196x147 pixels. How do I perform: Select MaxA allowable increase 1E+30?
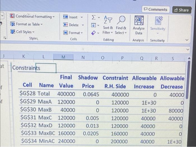point(149,103)
